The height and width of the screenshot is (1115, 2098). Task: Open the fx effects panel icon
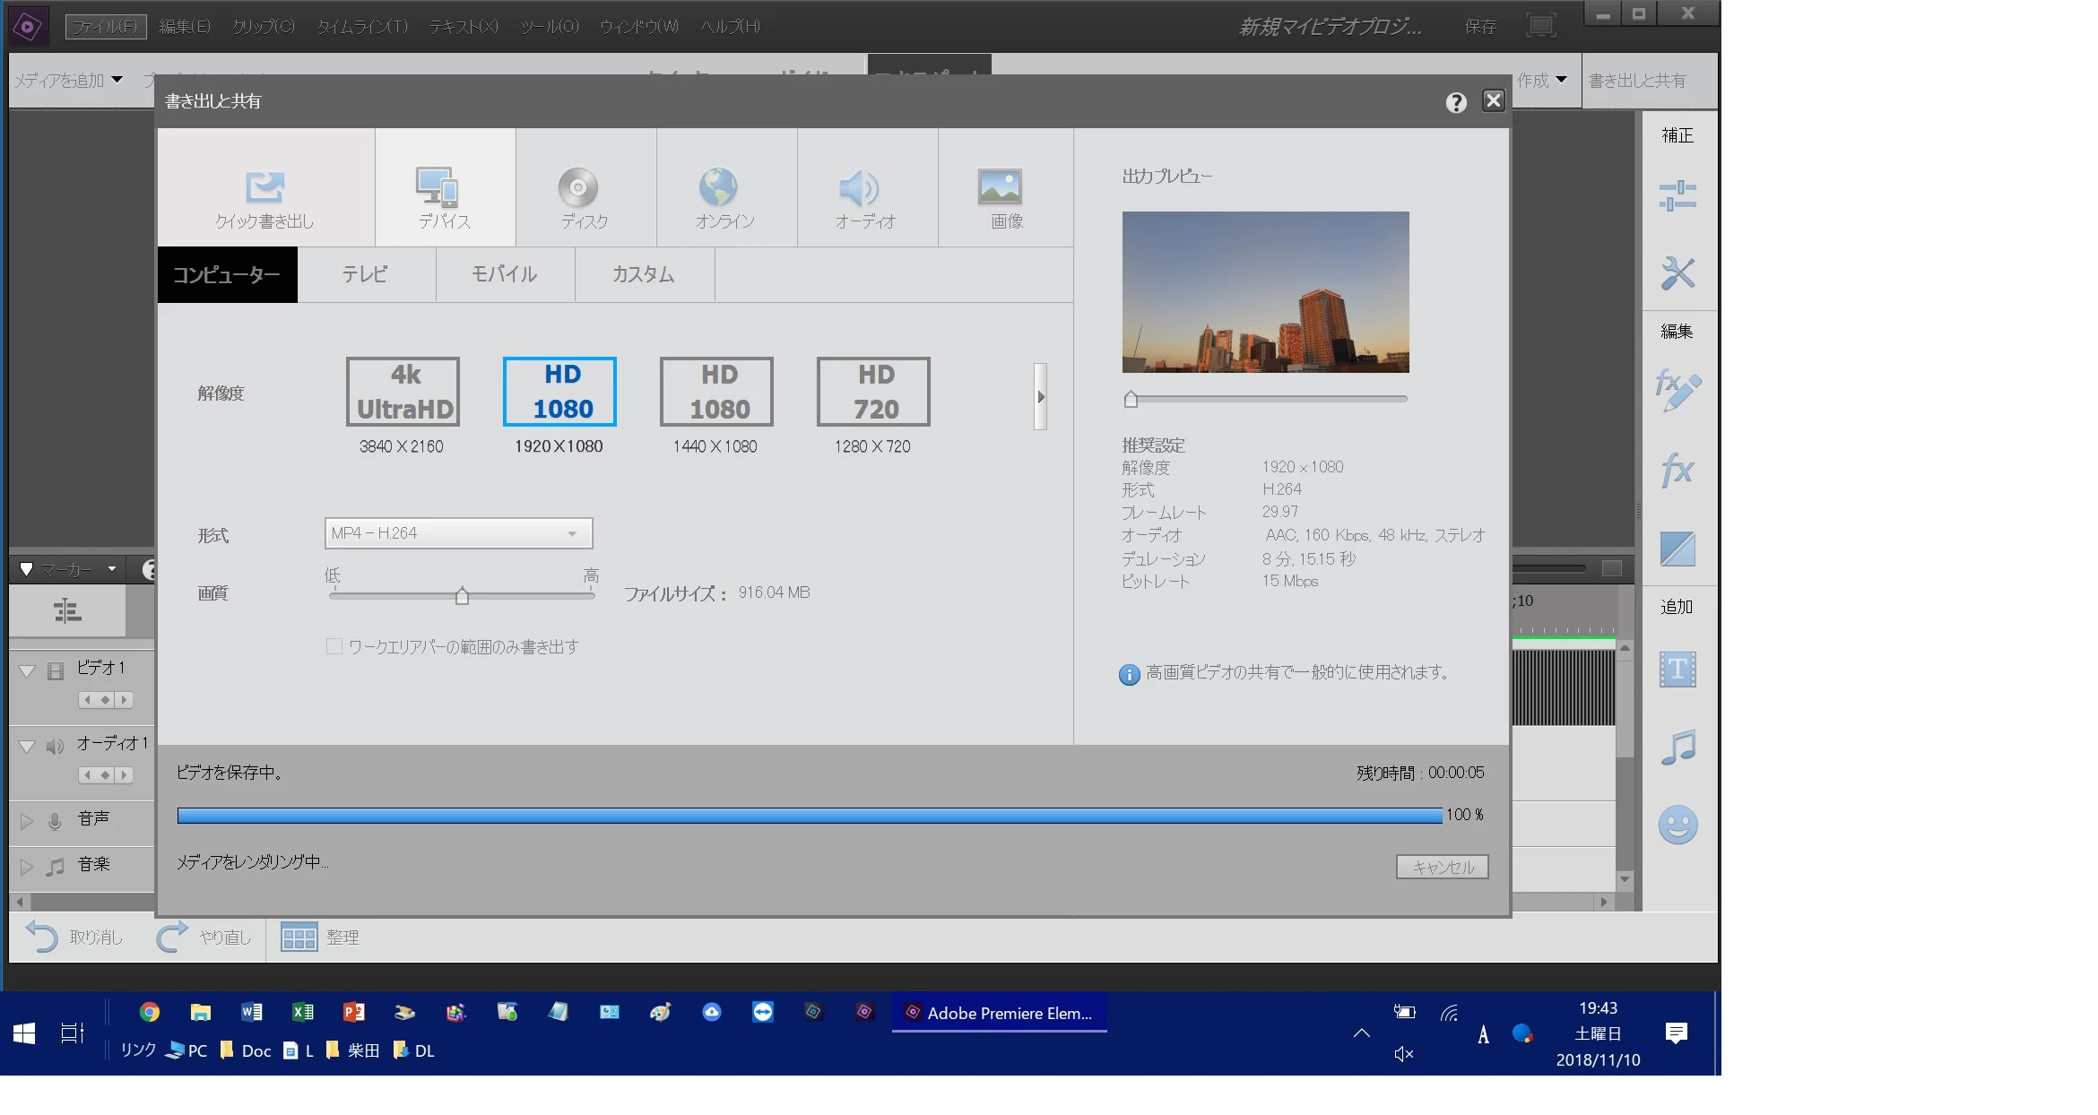point(1677,470)
